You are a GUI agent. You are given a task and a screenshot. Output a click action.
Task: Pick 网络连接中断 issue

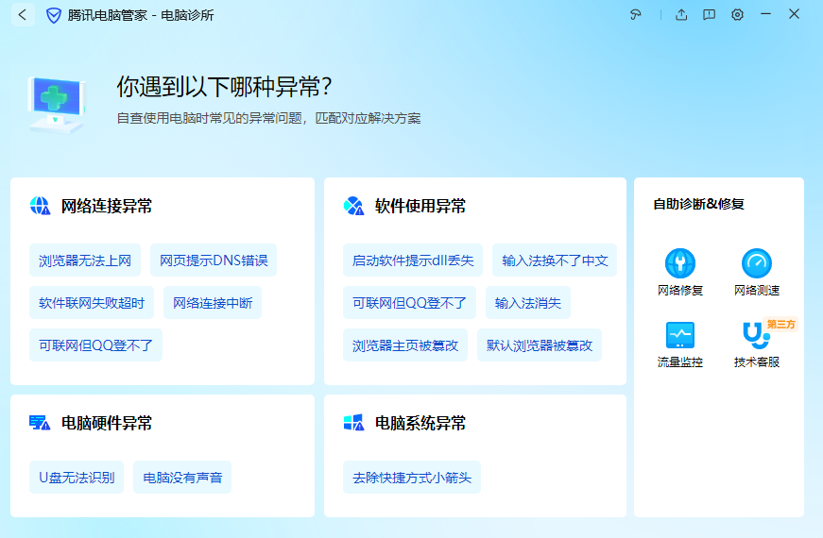(x=213, y=303)
